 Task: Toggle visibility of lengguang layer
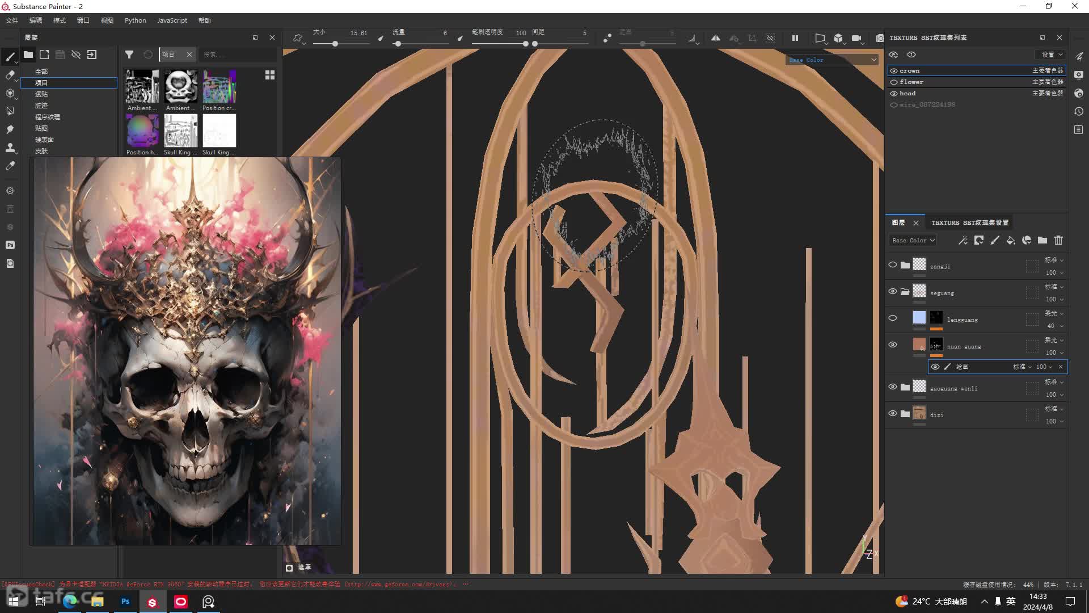coord(893,318)
